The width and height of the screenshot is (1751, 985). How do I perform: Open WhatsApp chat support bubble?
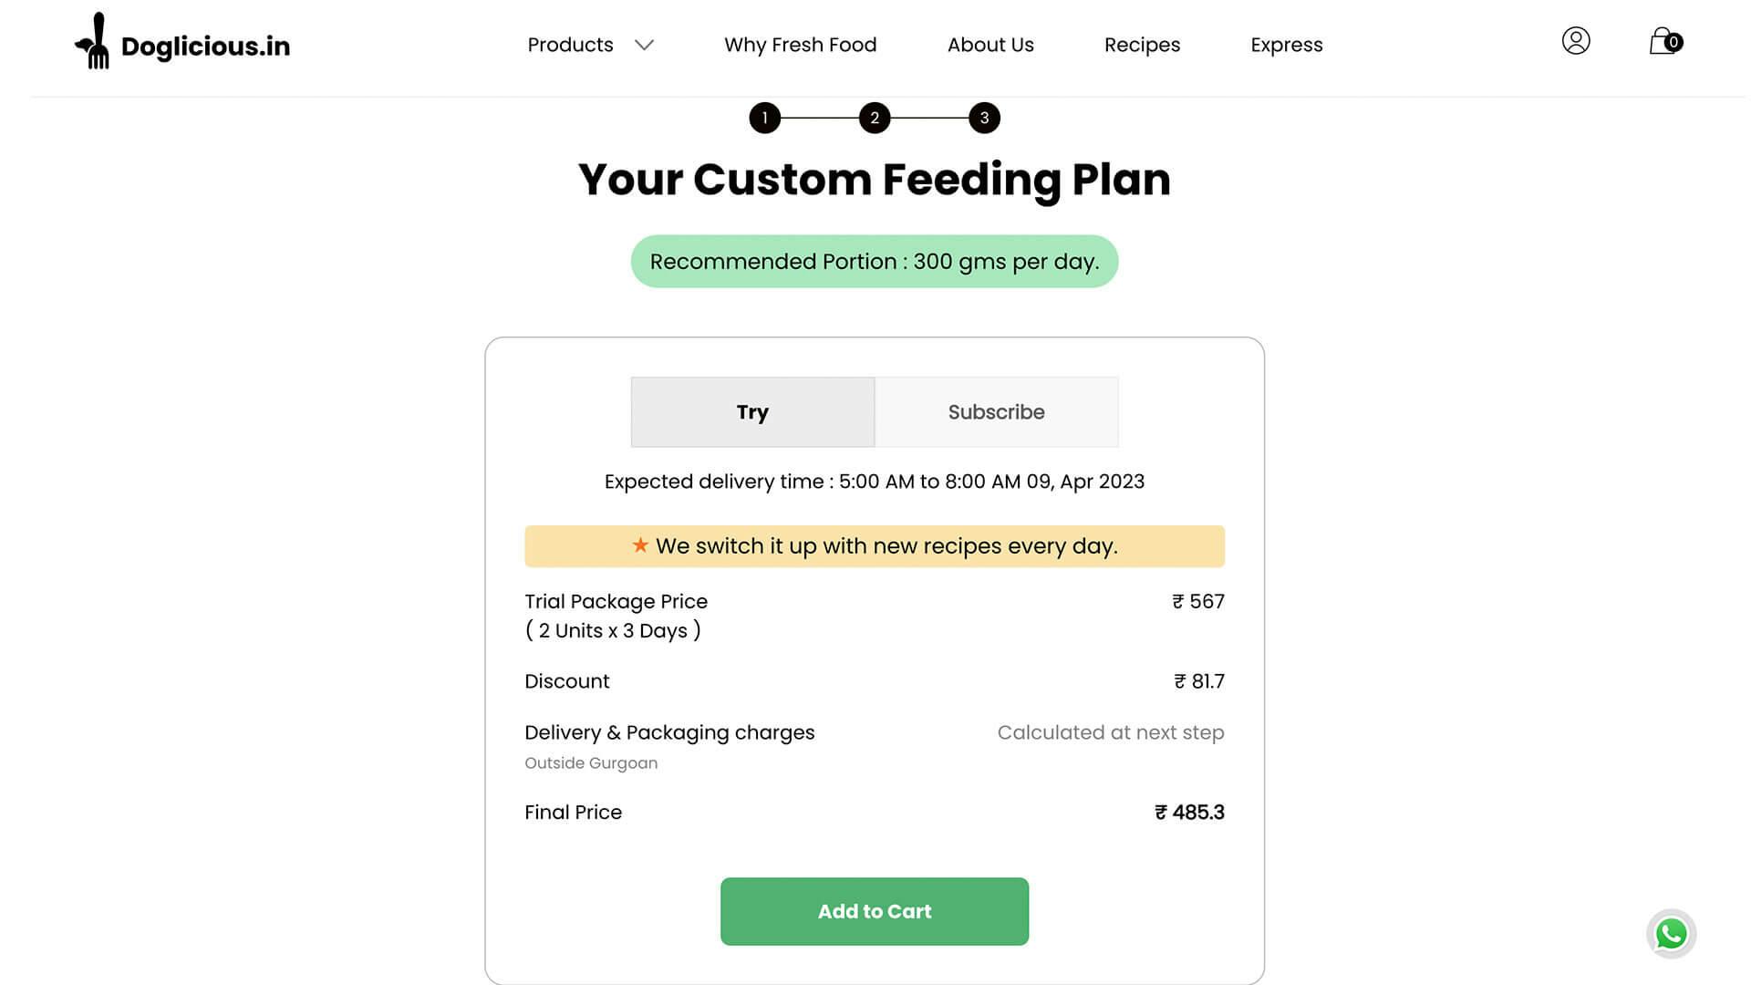point(1671,933)
